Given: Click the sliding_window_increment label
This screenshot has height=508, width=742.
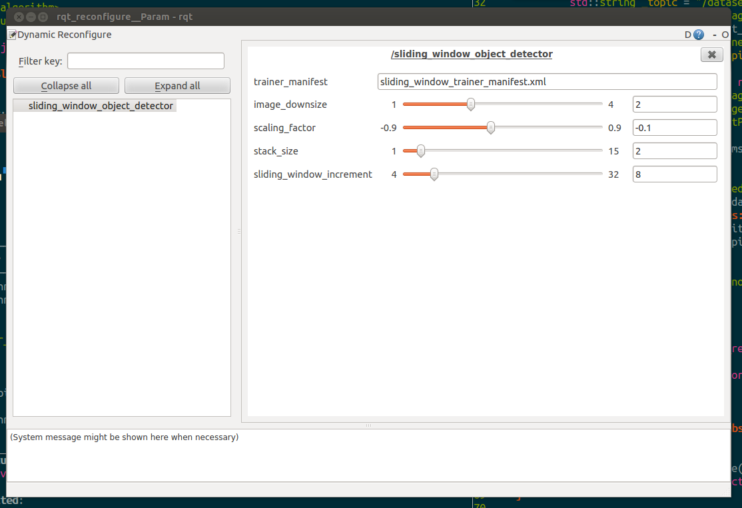Looking at the screenshot, I should click(313, 174).
